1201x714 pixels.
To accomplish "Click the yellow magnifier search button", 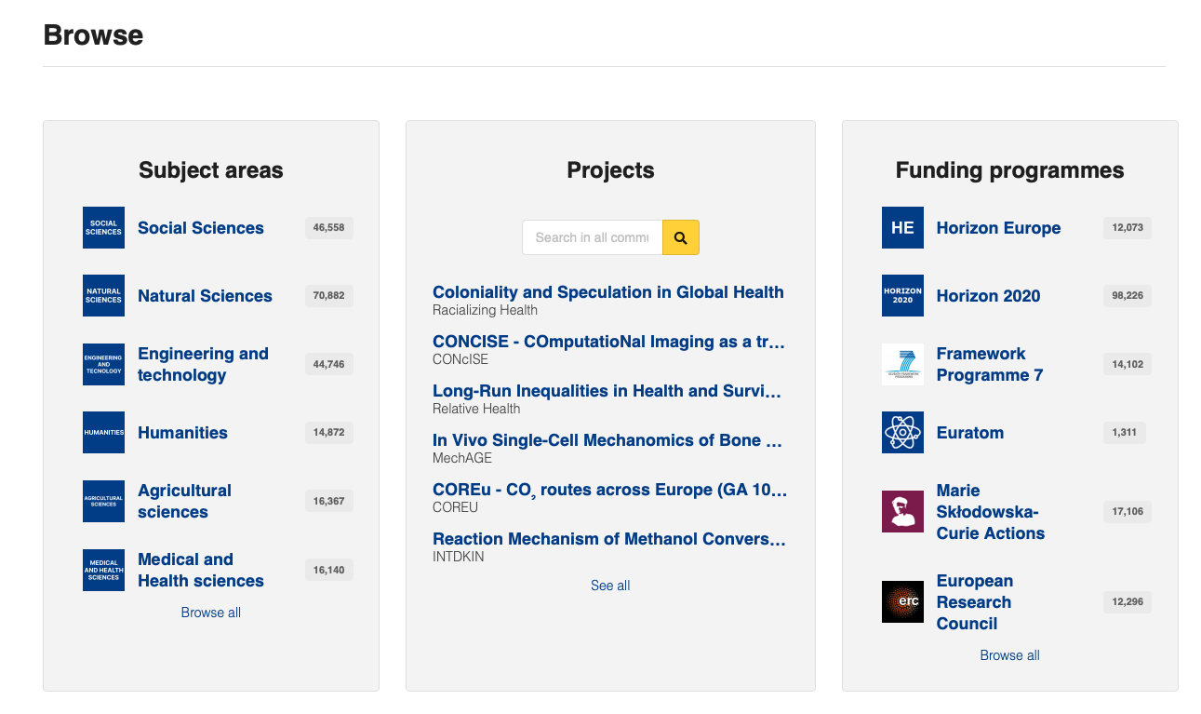I will click(x=681, y=237).
